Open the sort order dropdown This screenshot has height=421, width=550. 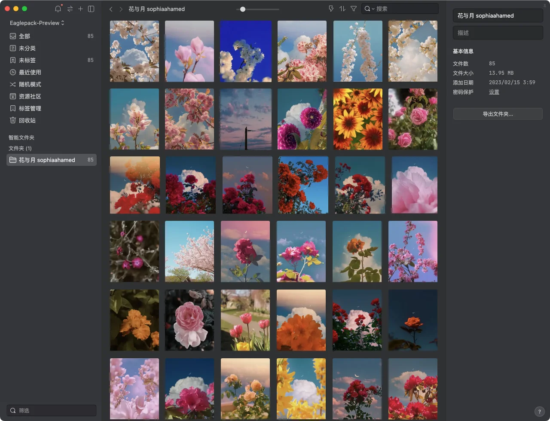pyautogui.click(x=342, y=9)
